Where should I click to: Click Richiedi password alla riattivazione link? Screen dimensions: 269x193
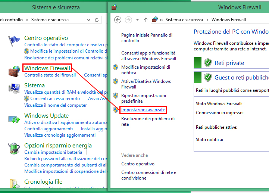click(66, 159)
